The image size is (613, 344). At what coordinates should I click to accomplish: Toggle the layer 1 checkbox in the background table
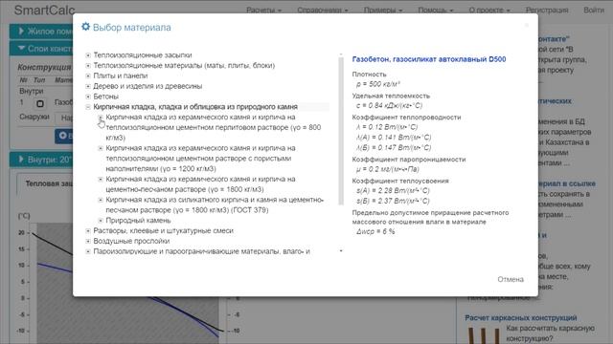point(40,104)
